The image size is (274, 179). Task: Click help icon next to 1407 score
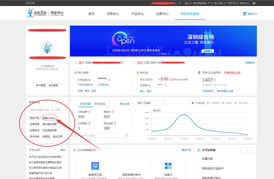[214, 80]
